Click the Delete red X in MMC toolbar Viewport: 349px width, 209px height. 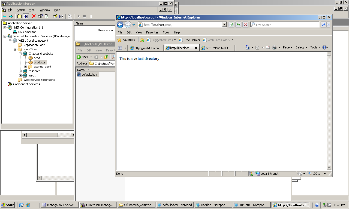coord(34,16)
